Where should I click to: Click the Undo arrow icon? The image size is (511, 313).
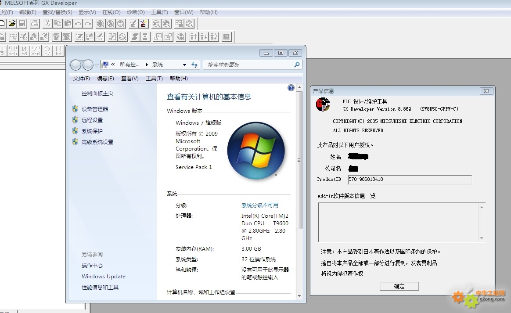coord(78,23)
